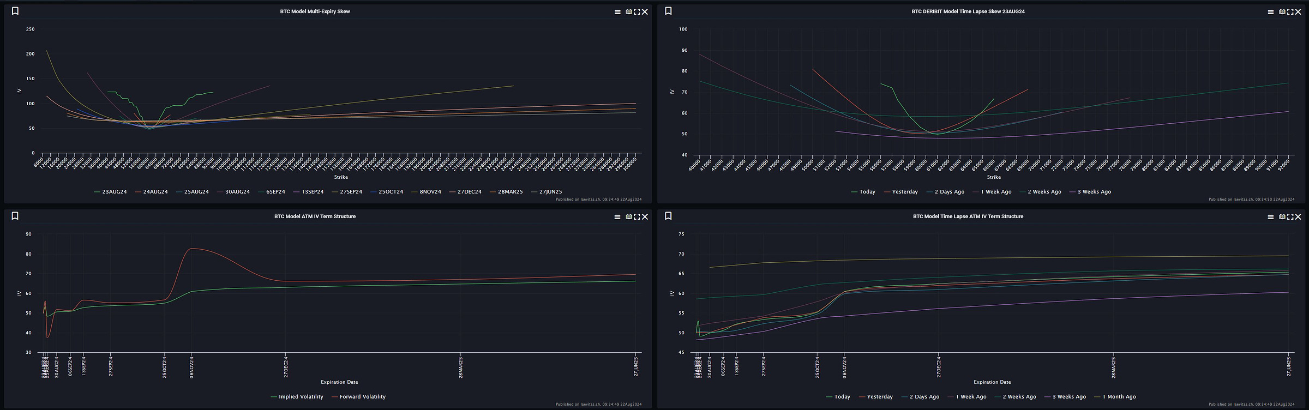Toggle the 27SEP24 legend series

coord(347,192)
